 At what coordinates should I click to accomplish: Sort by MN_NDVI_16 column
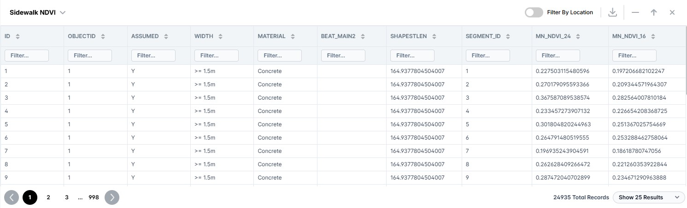pos(653,36)
